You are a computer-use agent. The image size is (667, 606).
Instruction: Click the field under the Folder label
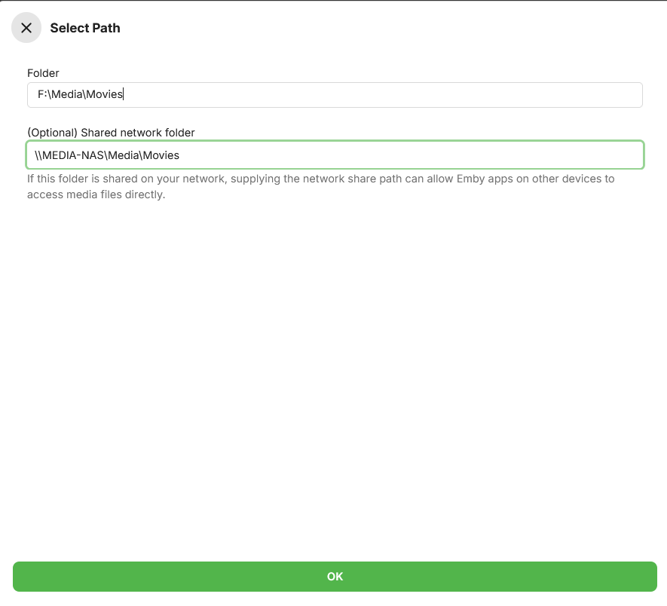point(335,95)
